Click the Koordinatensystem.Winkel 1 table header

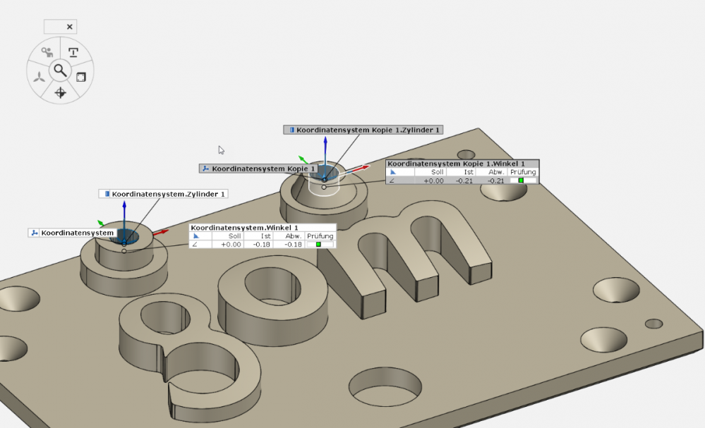tap(244, 228)
